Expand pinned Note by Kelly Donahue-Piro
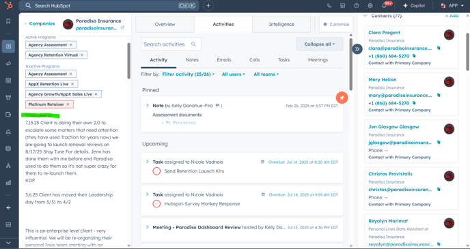470x249 pixels. point(147,105)
